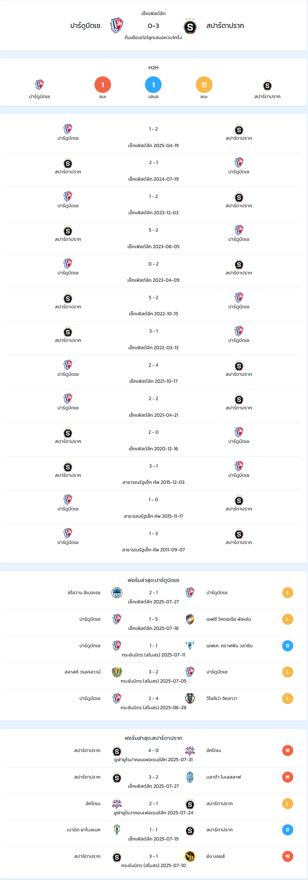Open the 2023-08-05 match scored 5-2

(x=153, y=238)
